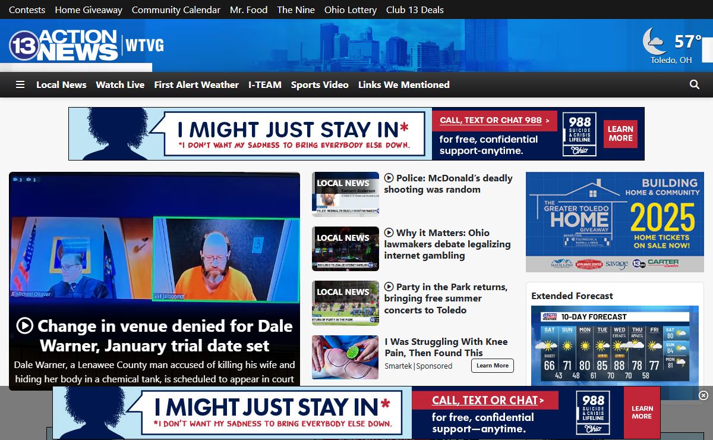Viewport: 713px width, 440px height.
Task: Select Local News in the nav bar
Action: pos(61,85)
